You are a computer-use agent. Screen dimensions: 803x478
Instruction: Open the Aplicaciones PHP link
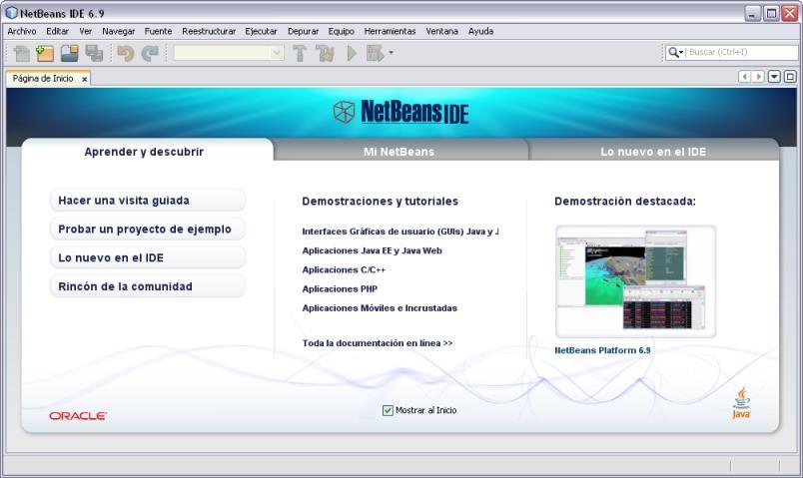pyautogui.click(x=340, y=288)
